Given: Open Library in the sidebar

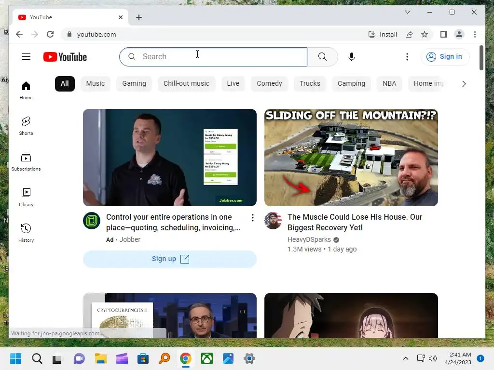Looking at the screenshot, I should pos(26,198).
